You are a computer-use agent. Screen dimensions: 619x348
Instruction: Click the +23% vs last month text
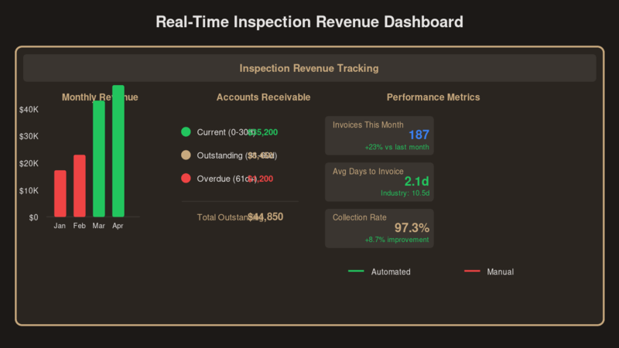[x=397, y=147]
